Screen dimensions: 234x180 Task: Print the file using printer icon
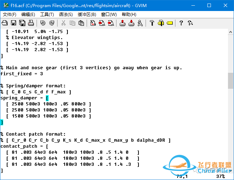tap(31, 23)
